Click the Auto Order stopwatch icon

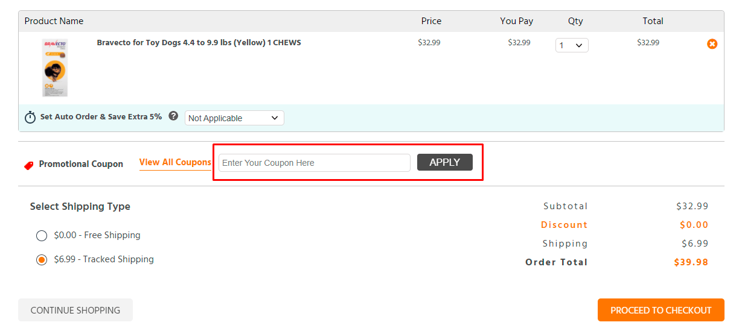(30, 118)
